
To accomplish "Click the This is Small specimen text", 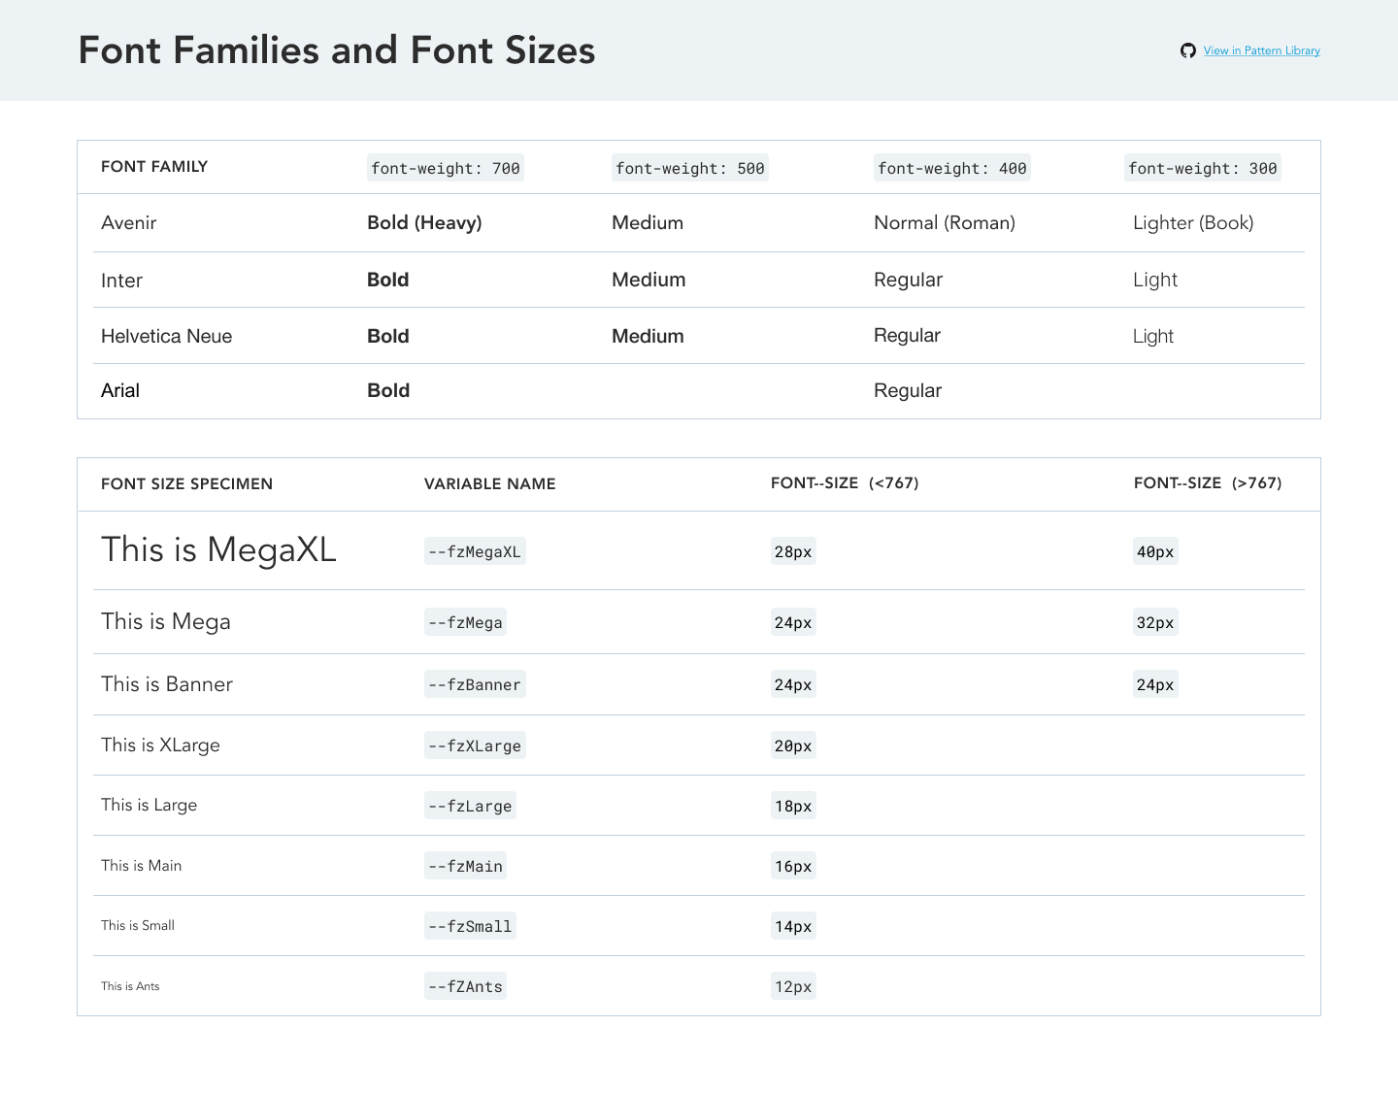I will [138, 926].
